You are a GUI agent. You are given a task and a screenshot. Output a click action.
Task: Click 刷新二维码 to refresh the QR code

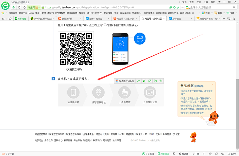74,69
